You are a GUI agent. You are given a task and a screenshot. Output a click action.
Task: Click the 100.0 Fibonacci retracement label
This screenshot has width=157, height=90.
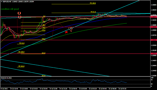coord(43,39)
